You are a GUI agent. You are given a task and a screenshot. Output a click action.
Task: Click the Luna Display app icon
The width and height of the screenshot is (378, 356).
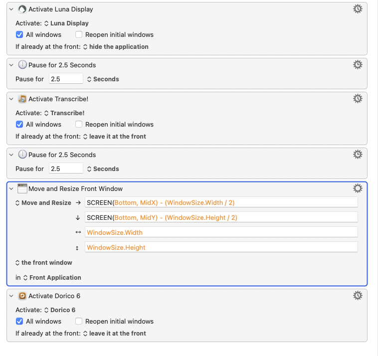click(x=22, y=9)
